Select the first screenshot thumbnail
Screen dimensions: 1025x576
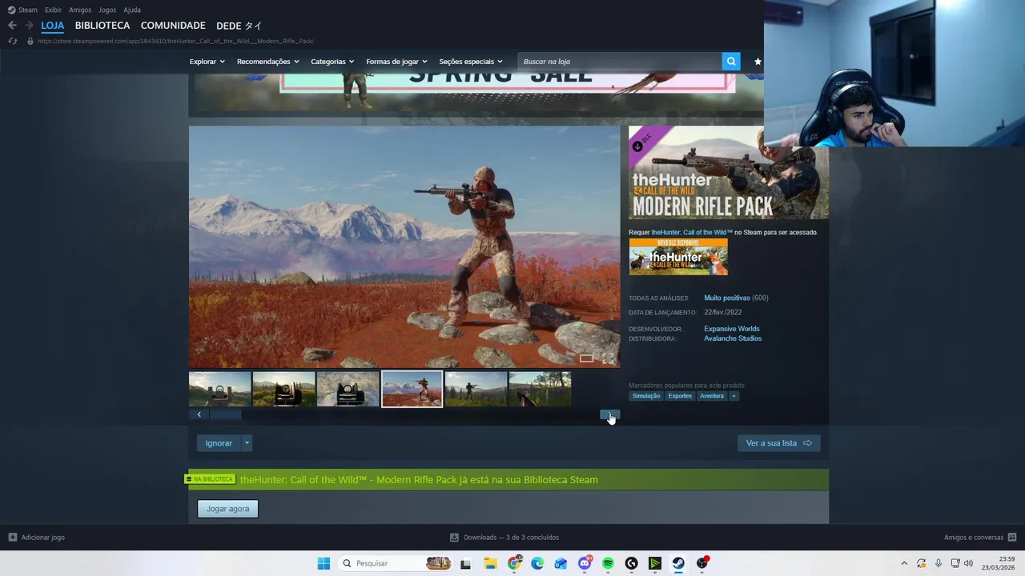(220, 389)
